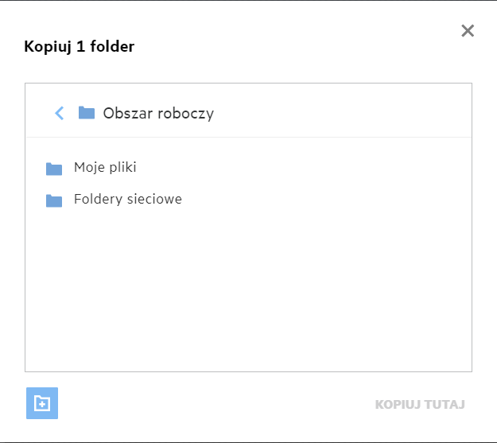The height and width of the screenshot is (443, 497).
Task: Close the Kopiuj 1 folder dialog
Action: (x=468, y=31)
